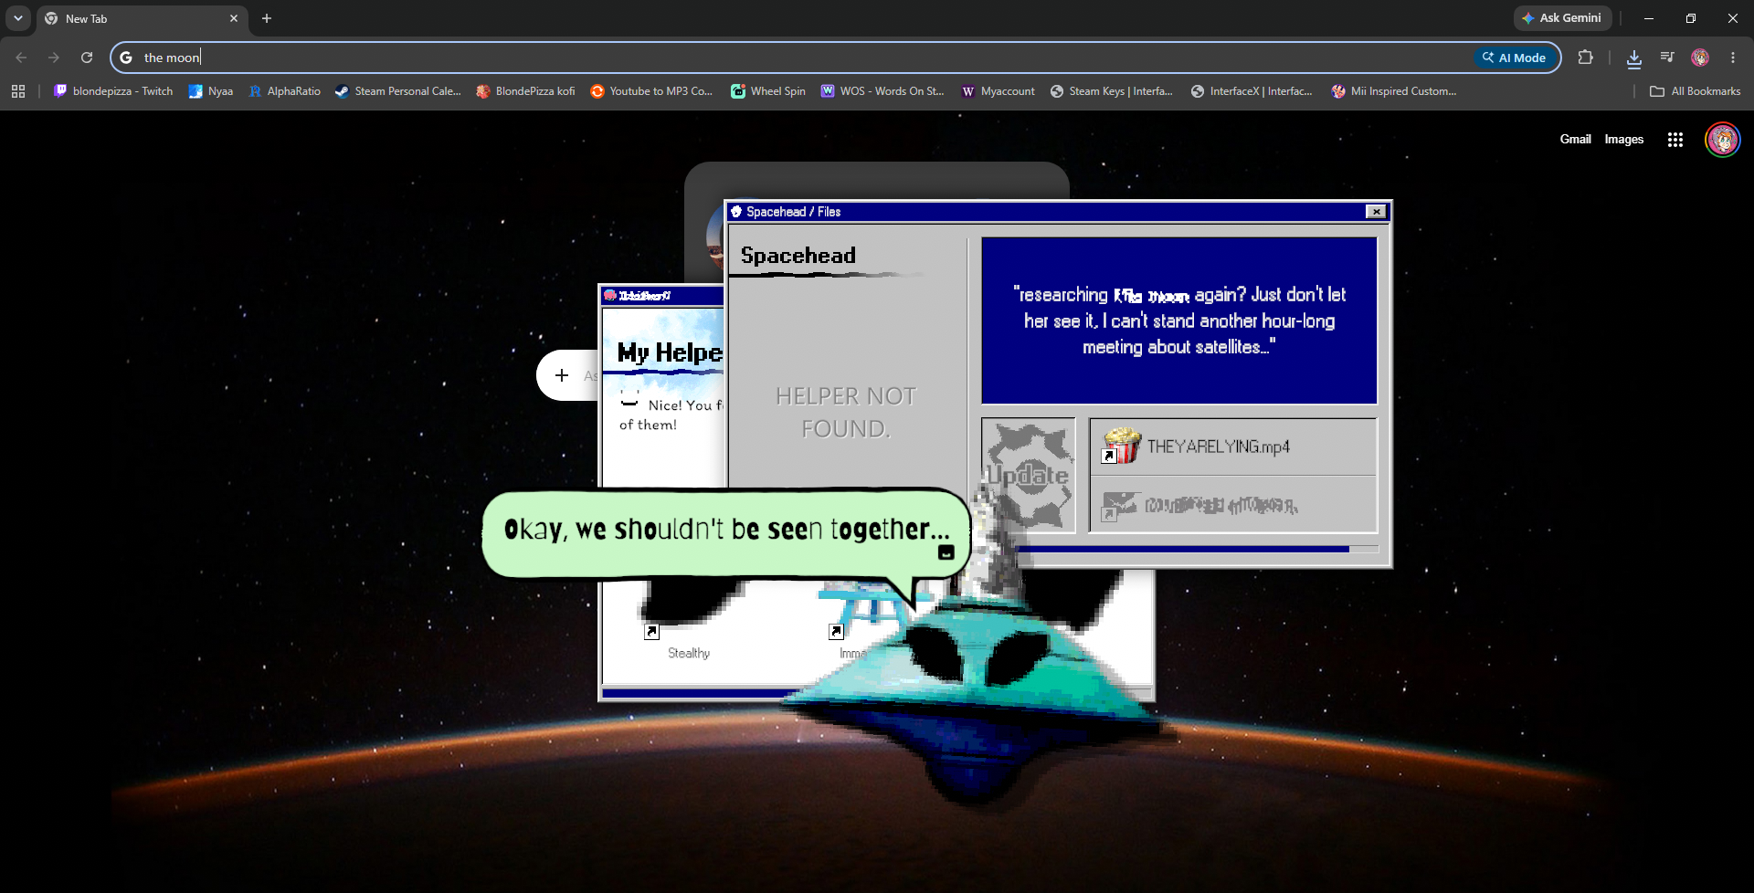Go forward with the forward arrow
Screen dimensions: 1754x893
pos(54,58)
